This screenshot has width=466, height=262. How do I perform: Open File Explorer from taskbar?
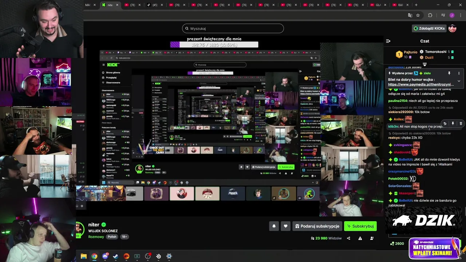pyautogui.click(x=84, y=256)
